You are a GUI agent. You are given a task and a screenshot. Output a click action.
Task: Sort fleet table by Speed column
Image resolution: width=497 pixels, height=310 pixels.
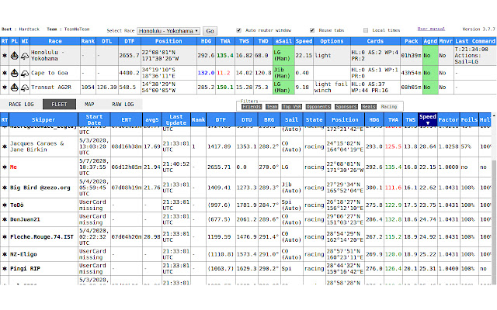[428, 120]
